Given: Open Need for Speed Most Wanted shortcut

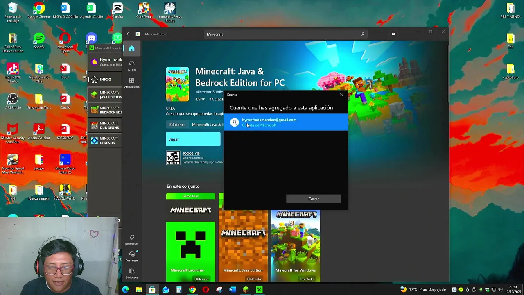Looking at the screenshot, I should click(13, 164).
